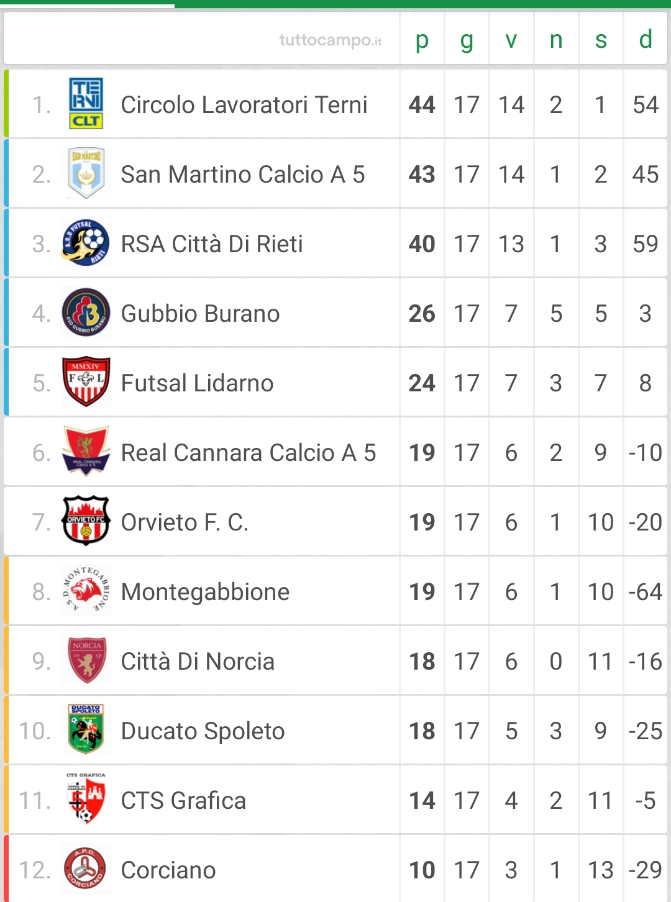Viewport: 671px width, 902px height.
Task: Sort by the games played g header
Action: coord(467,40)
